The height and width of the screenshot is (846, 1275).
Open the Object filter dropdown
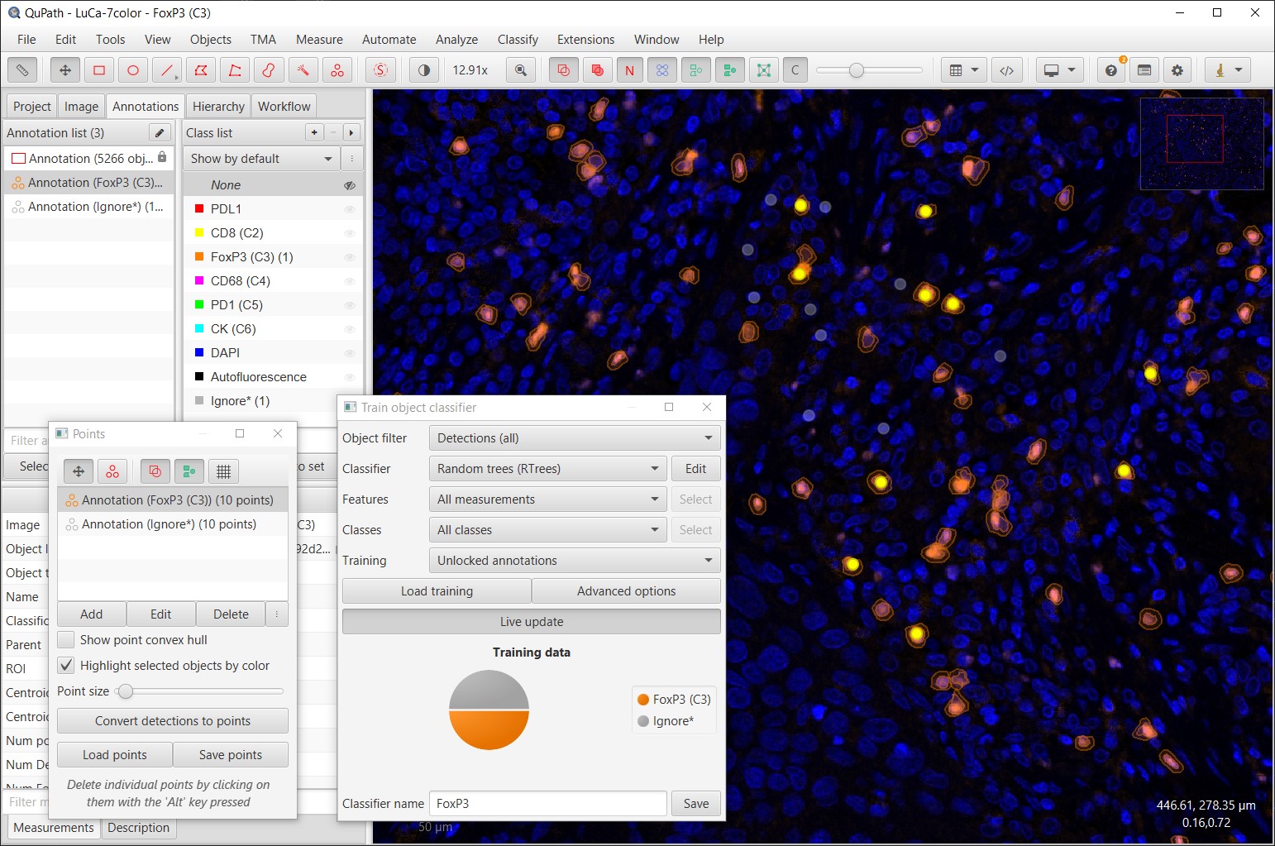(x=575, y=438)
